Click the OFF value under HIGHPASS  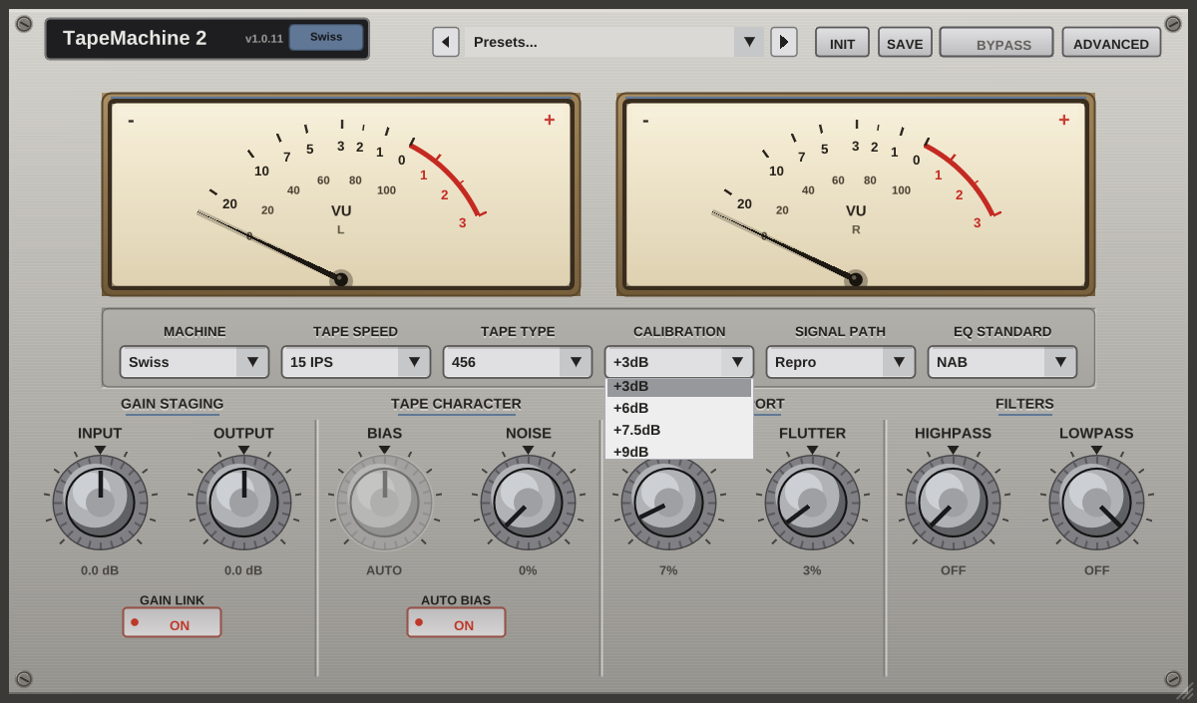(x=953, y=570)
